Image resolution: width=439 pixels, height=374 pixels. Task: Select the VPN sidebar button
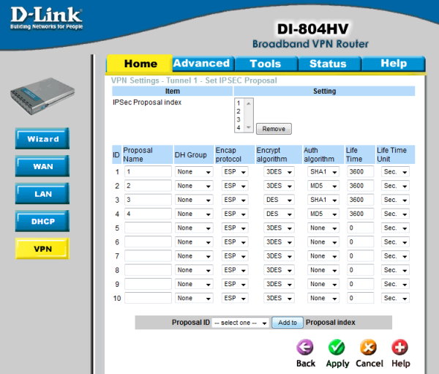[42, 249]
